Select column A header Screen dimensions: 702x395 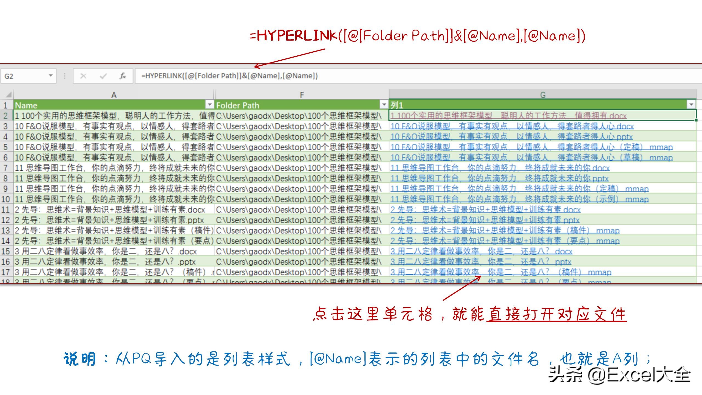click(114, 95)
